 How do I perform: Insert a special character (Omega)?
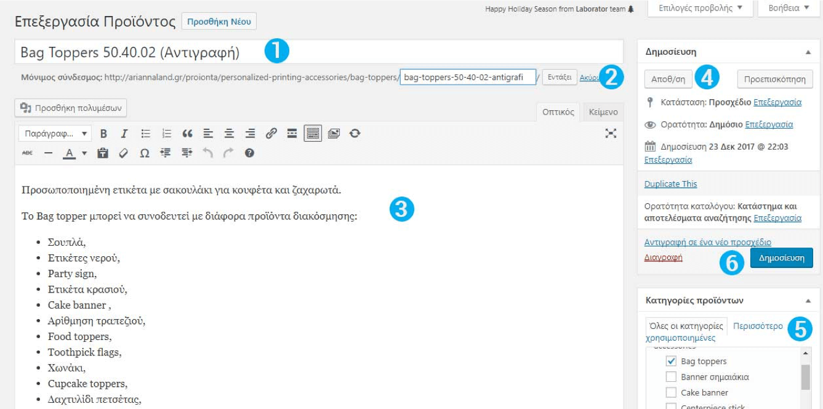144,153
